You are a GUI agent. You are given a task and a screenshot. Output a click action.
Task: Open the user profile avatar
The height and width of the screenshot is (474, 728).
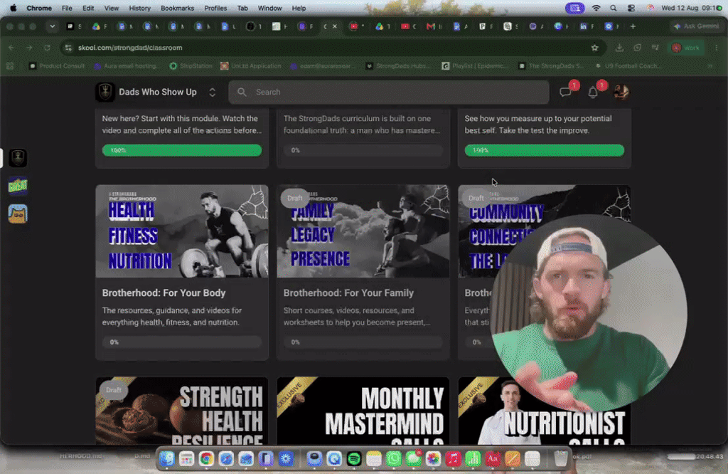pyautogui.click(x=621, y=92)
